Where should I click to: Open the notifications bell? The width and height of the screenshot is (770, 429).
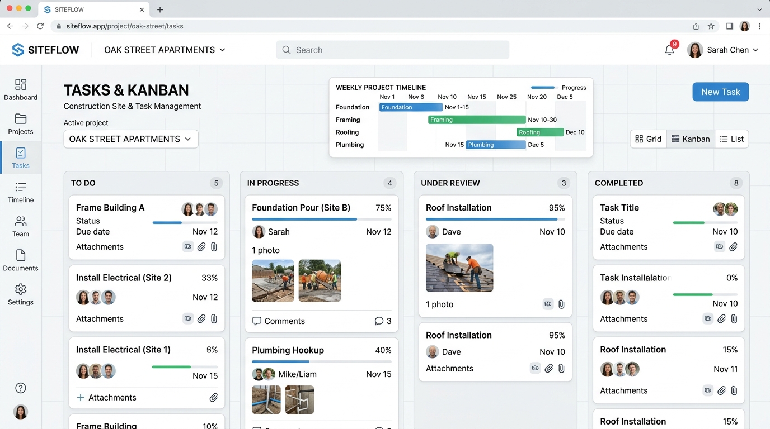[669, 50]
